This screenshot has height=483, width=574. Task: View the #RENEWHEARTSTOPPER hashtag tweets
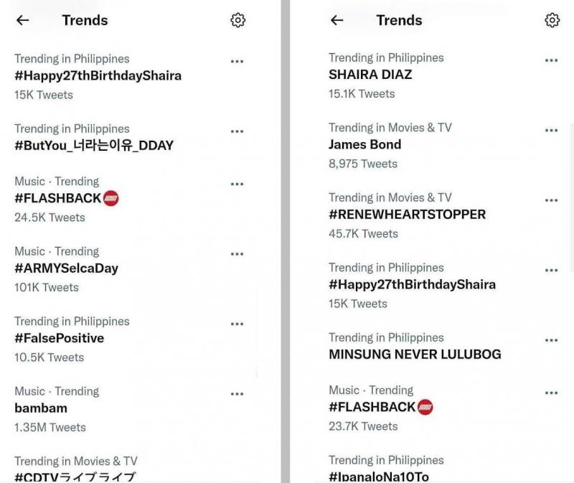tap(407, 214)
